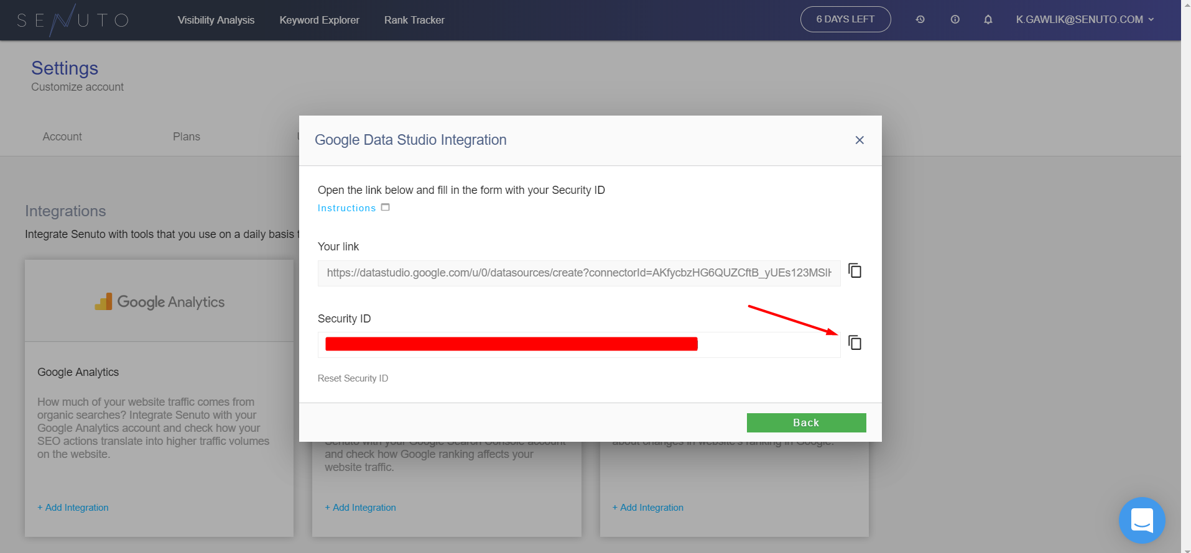Open the notifications bell icon
1191x553 pixels.
tap(988, 20)
